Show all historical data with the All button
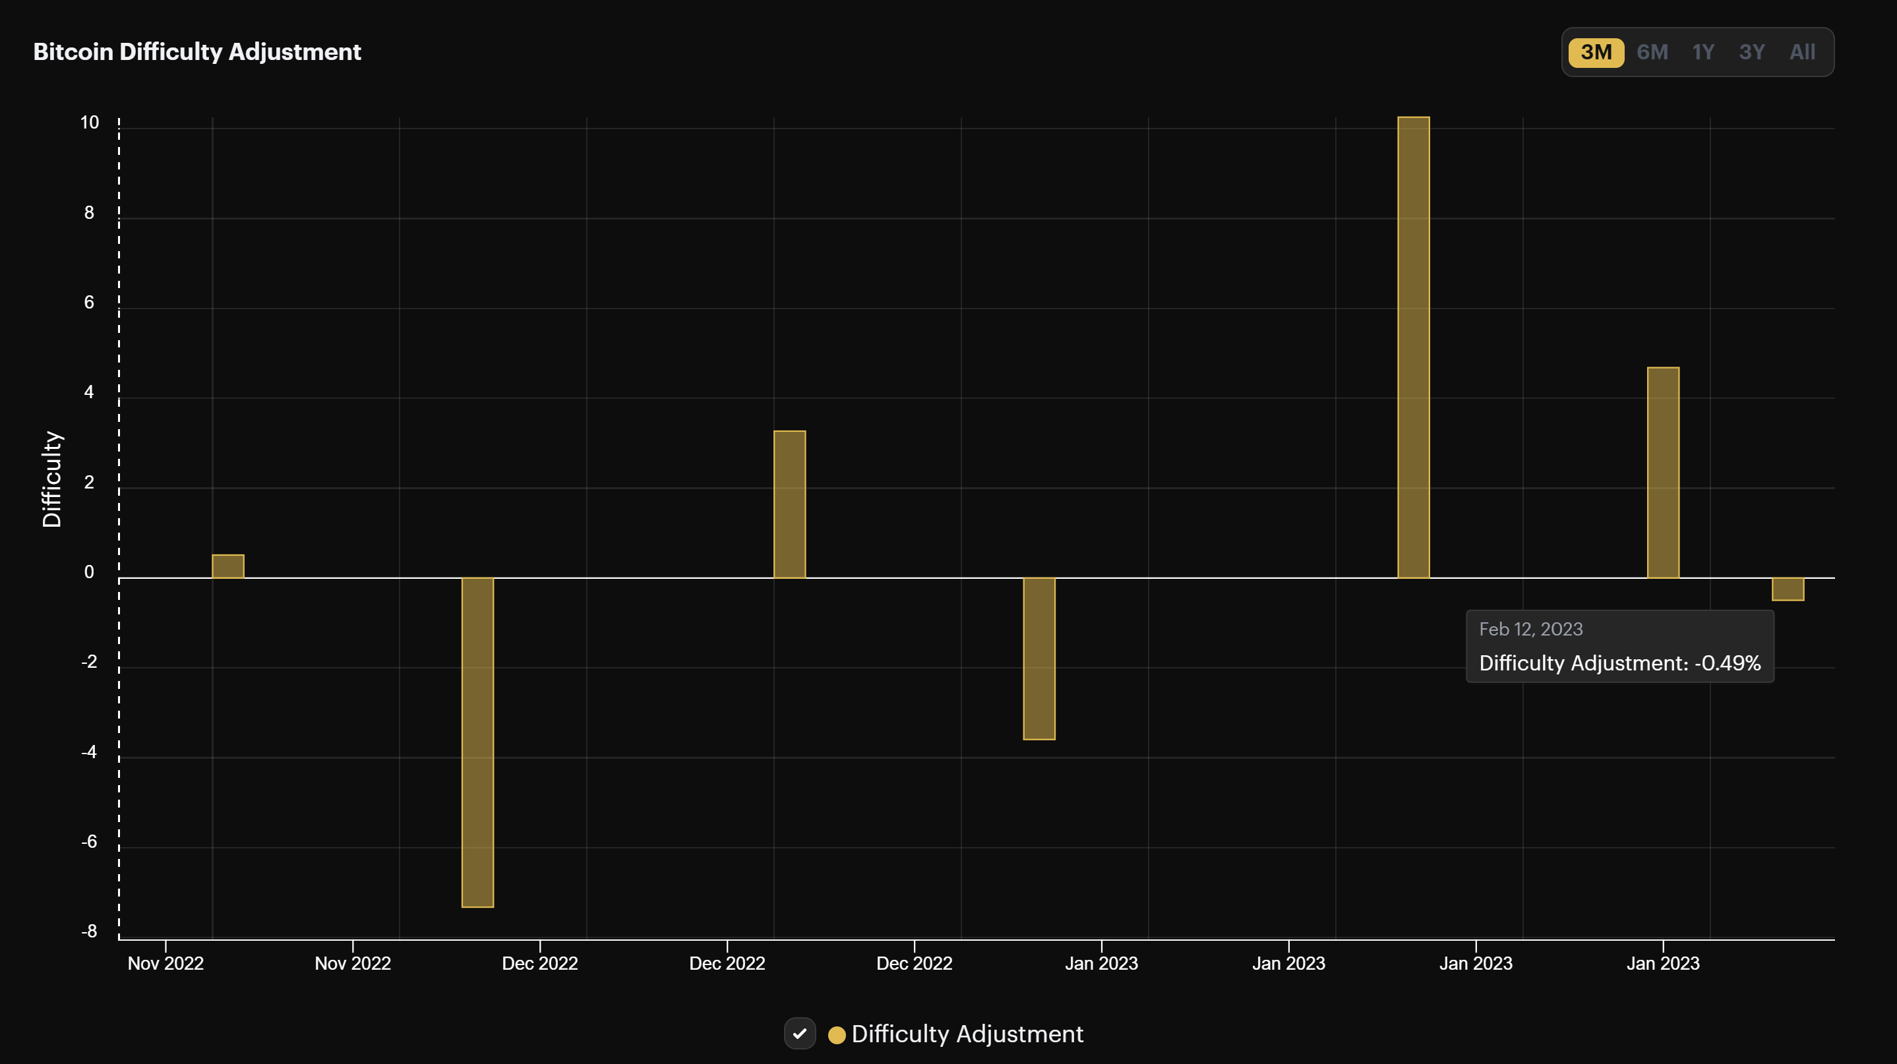Viewport: 1897px width, 1064px height. 1802,51
